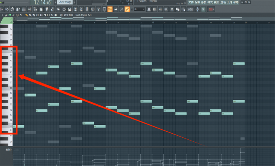Viewport: 275px width, 166px height.
Task: Click the save project floppy icon
Action: coord(70,9)
